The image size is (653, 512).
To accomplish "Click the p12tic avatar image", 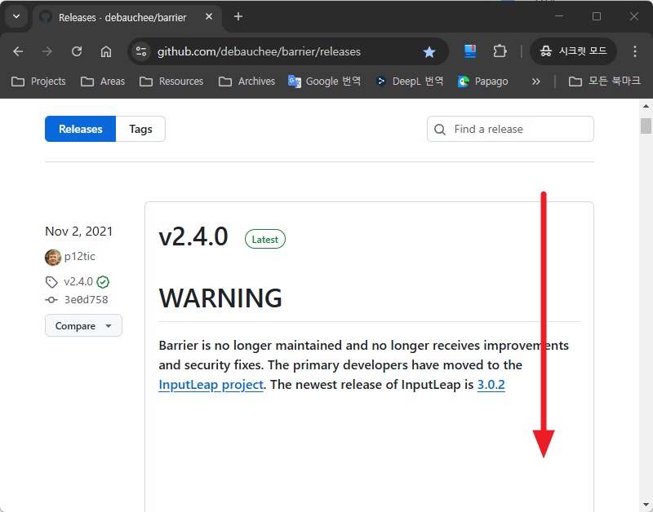I will pyautogui.click(x=53, y=257).
